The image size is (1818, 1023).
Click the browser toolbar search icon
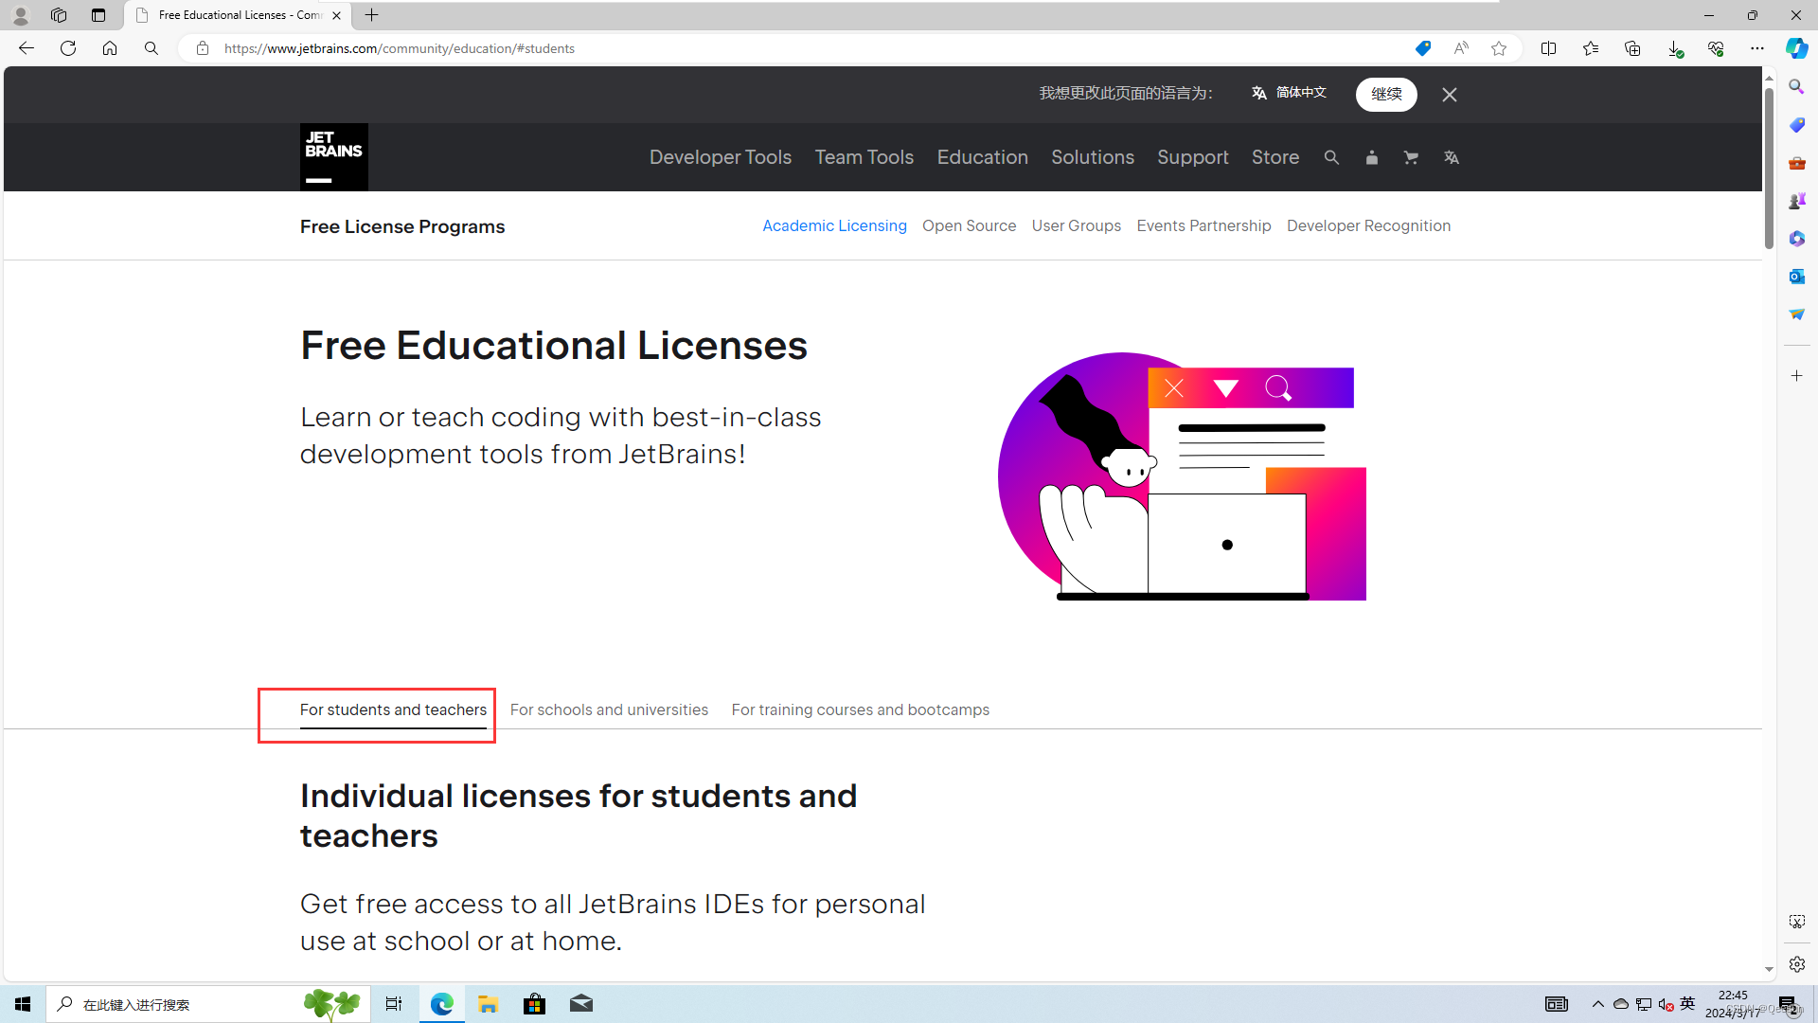pos(151,48)
